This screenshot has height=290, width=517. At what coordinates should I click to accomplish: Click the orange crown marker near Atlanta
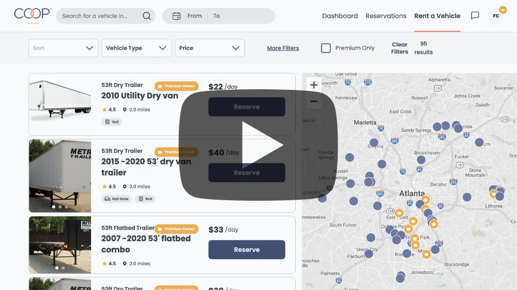coord(425,200)
